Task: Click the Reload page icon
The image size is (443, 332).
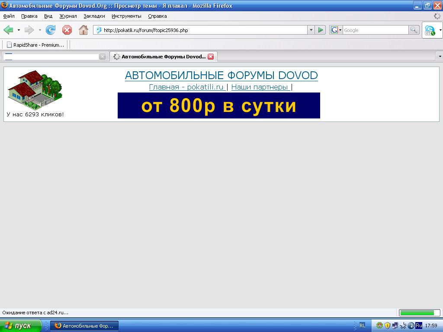Action: coord(51,30)
